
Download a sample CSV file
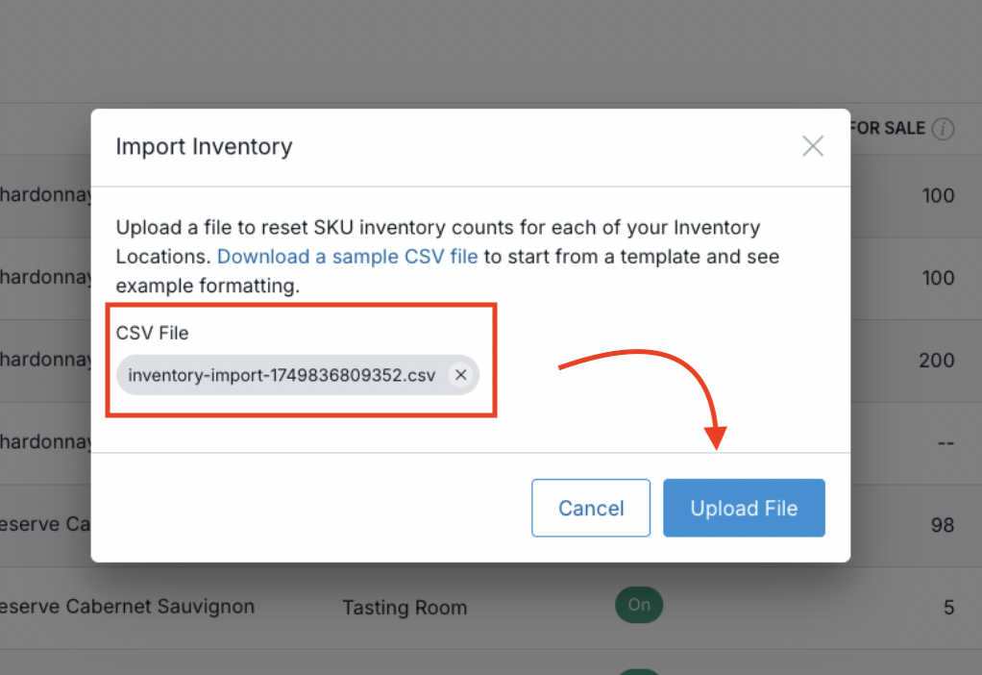347,257
